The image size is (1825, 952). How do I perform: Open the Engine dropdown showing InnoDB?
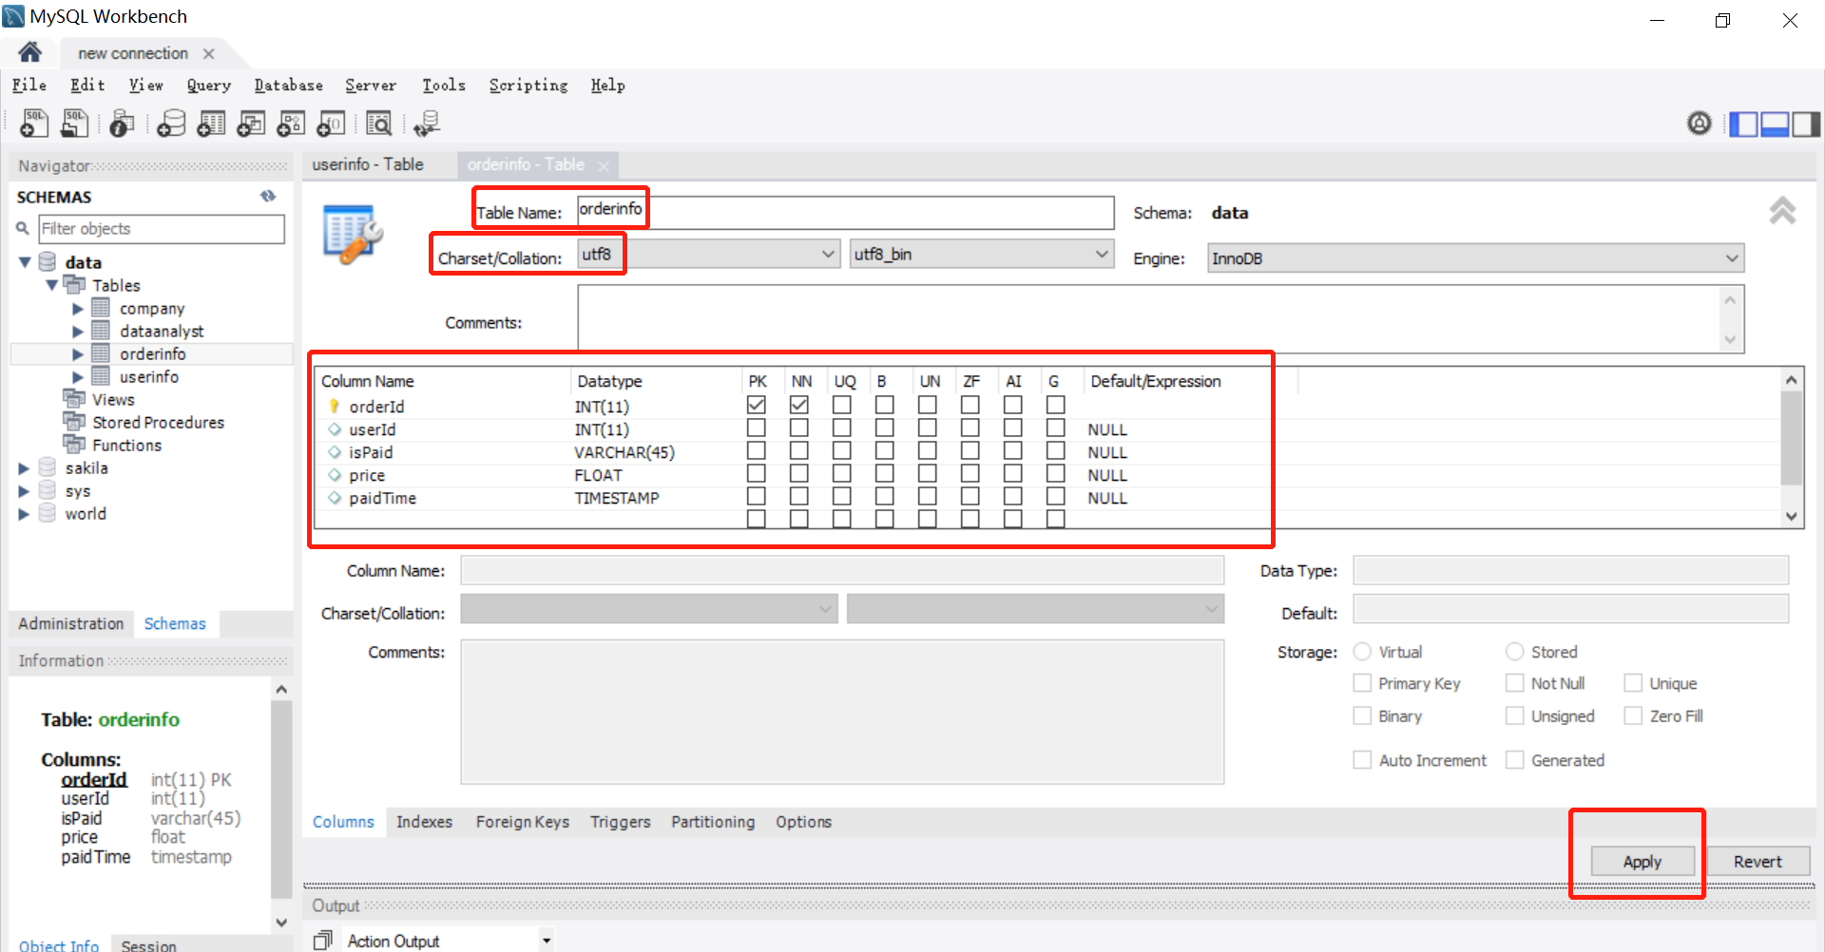(1732, 257)
